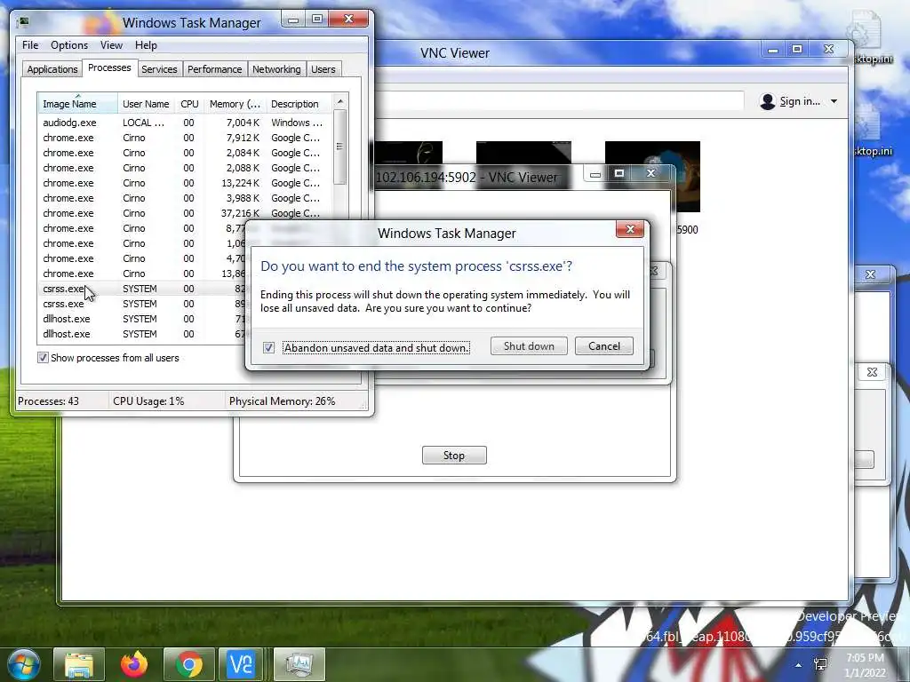
Task: Open the Sign in dropdown arrow
Action: (834, 101)
